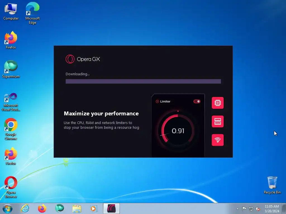Click the download progress bar

tap(143, 81)
